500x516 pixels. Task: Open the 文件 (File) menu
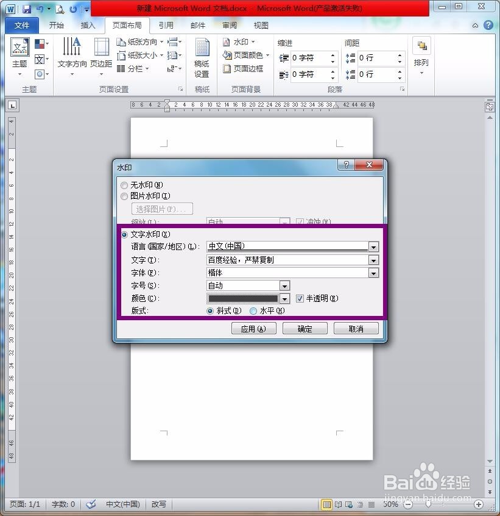click(x=22, y=25)
